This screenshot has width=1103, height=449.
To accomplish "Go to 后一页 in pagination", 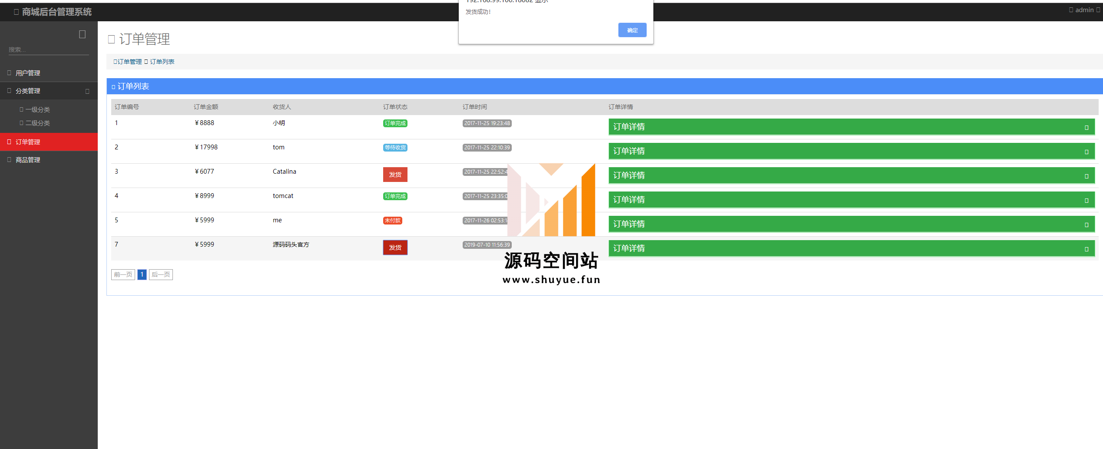I will point(161,274).
